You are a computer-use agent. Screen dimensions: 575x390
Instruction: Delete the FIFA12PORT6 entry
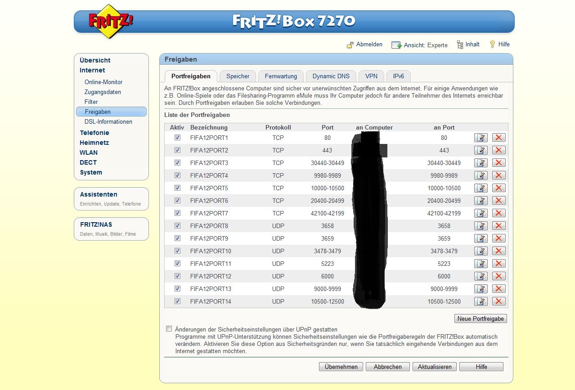pos(499,201)
